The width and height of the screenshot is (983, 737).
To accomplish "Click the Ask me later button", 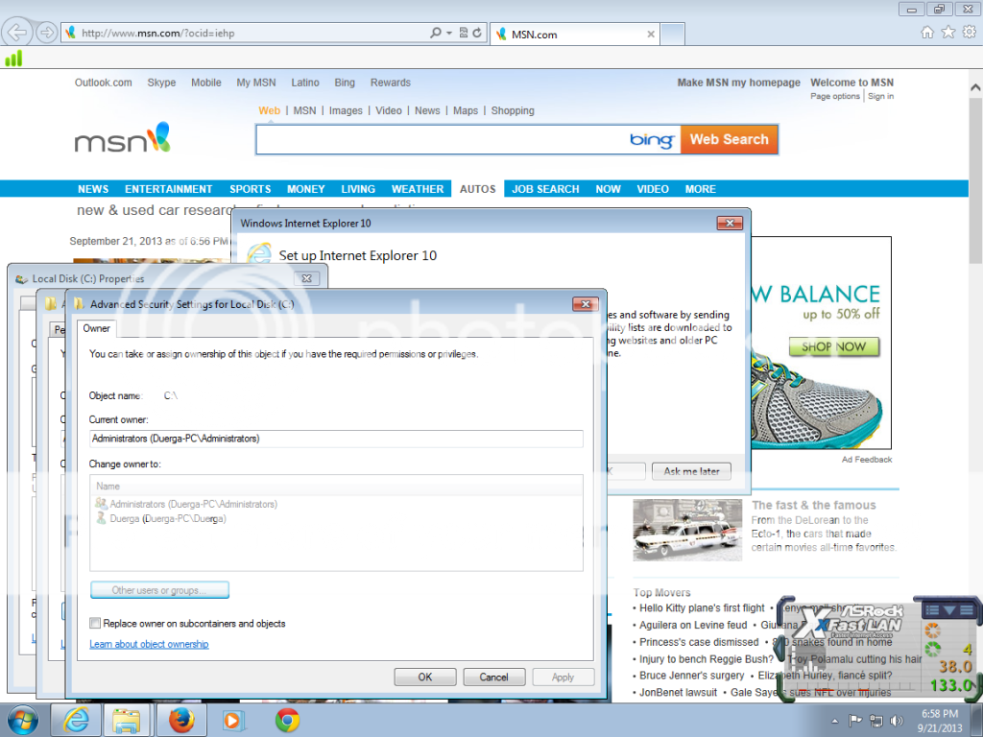I will [x=691, y=471].
